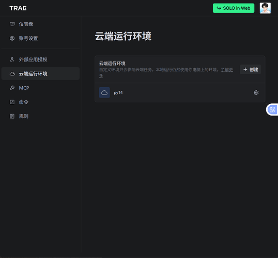Image resolution: width=278 pixels, height=258 pixels.
Task: Open 账号设置 in the sidebar
Action: click(40, 38)
